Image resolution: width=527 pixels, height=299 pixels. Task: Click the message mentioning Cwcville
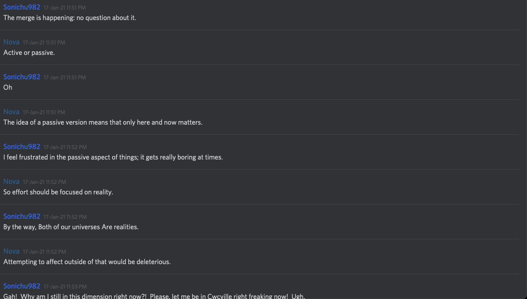(x=154, y=296)
